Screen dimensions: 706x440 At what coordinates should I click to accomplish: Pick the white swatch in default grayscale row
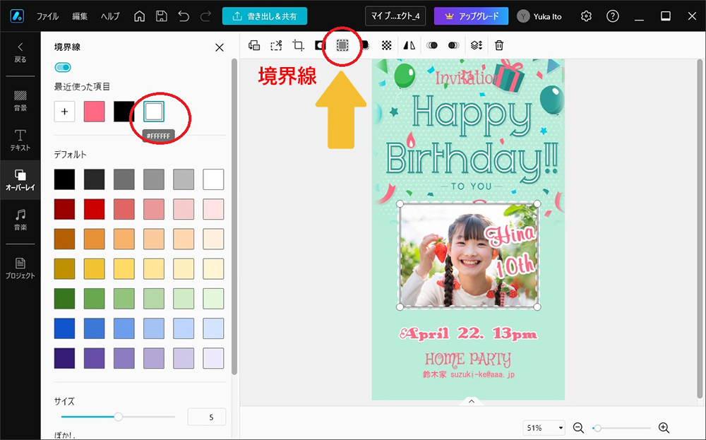tap(213, 179)
